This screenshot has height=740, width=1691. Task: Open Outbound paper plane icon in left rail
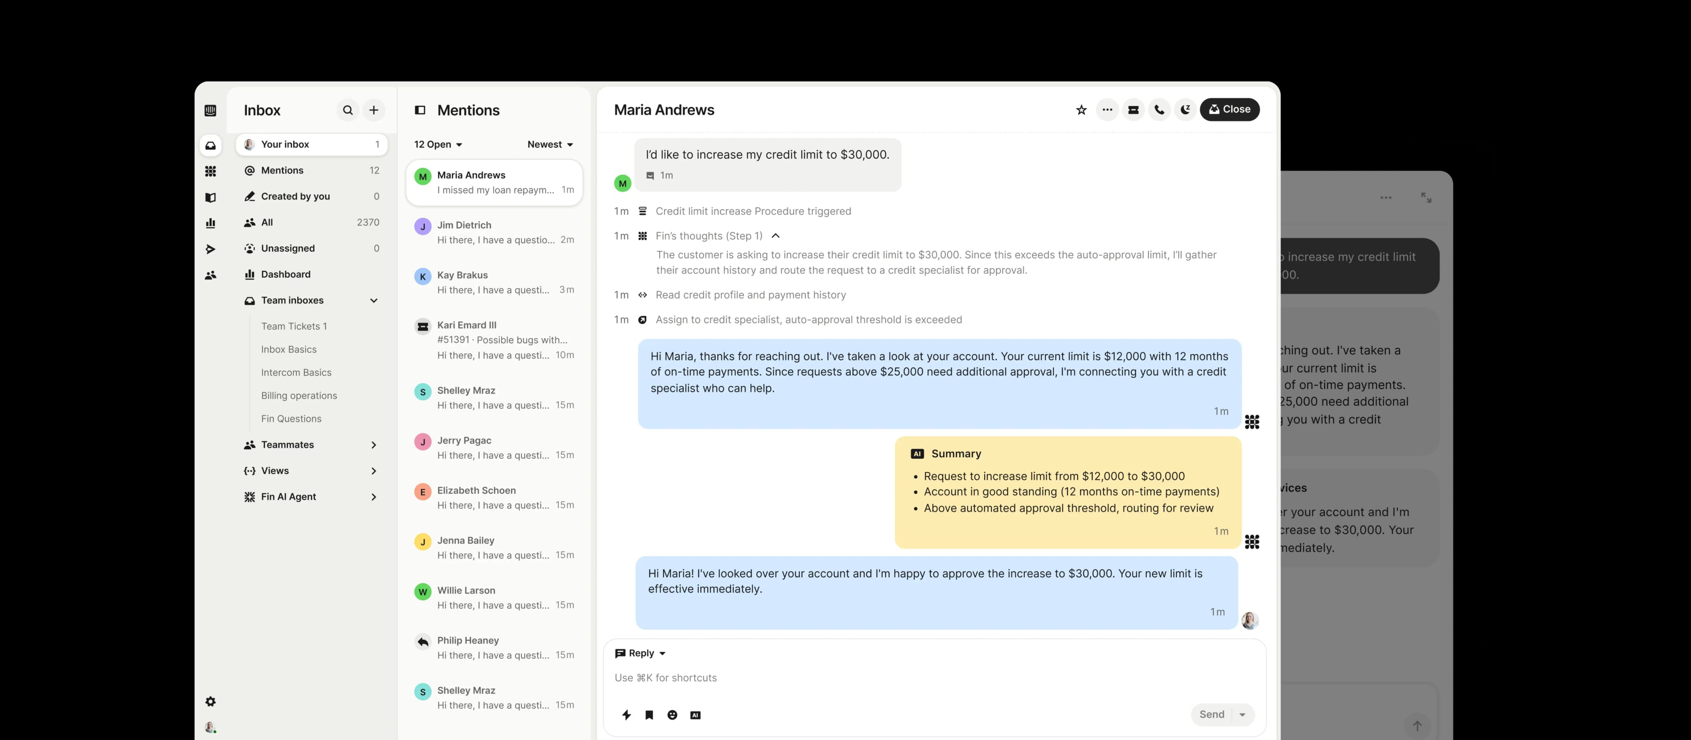tap(210, 249)
